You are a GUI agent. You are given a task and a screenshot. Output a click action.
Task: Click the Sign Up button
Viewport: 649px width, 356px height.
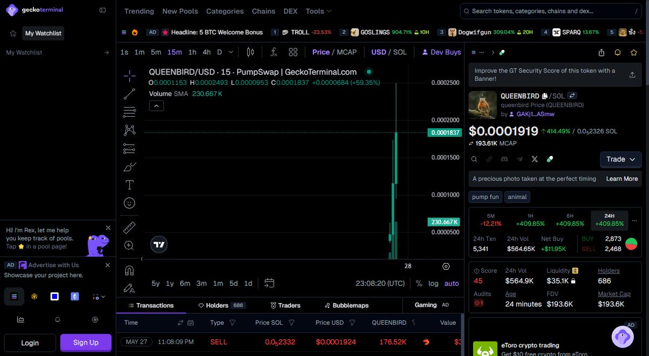[86, 342]
